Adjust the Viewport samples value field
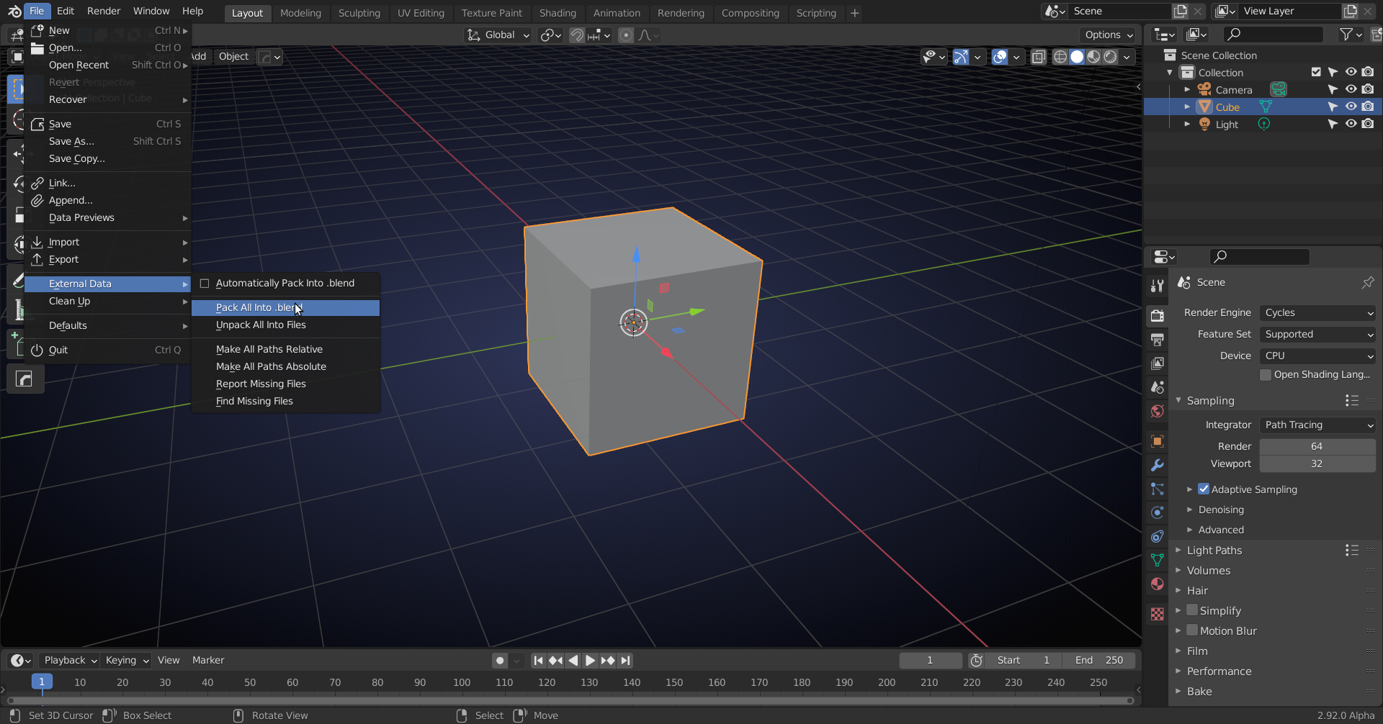 click(1317, 464)
